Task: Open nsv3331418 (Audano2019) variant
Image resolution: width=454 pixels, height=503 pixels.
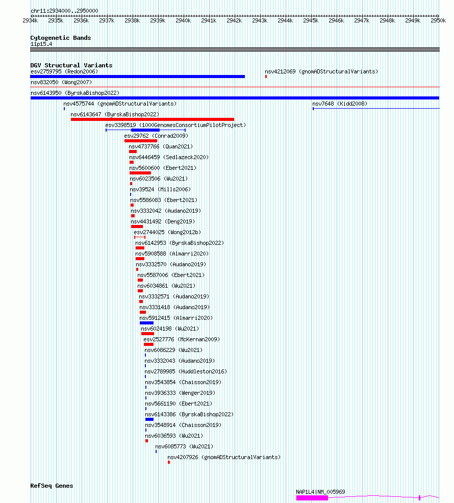Action: pos(174,307)
